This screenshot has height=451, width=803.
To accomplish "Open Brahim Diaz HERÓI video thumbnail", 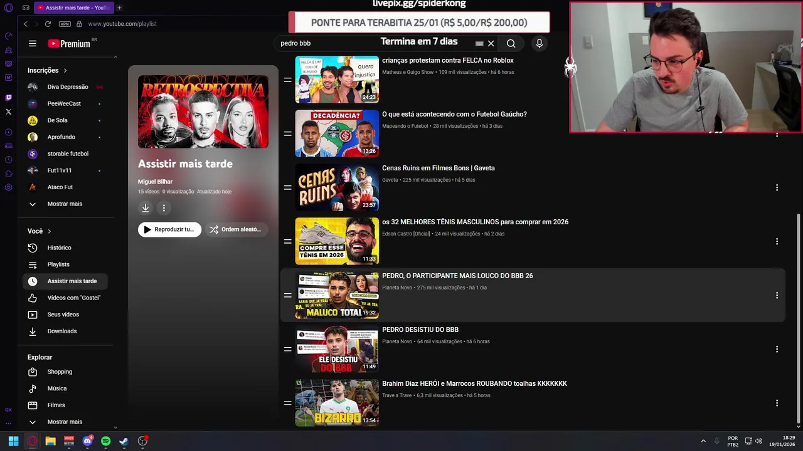I will pos(337,403).
